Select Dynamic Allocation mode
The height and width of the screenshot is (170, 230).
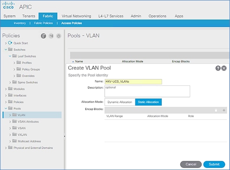(x=120, y=102)
